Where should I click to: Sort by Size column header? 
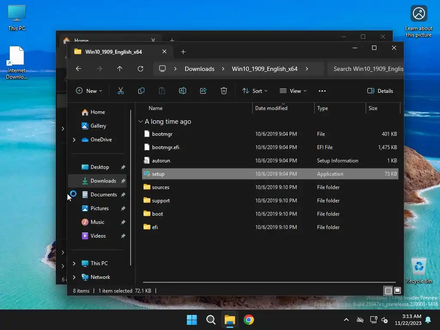(x=373, y=108)
